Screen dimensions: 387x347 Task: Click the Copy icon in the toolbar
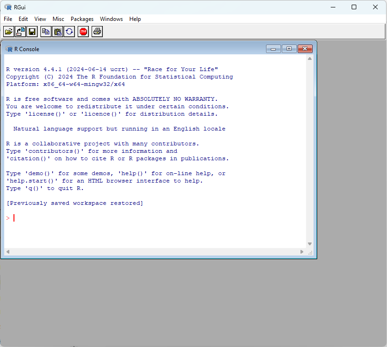point(46,32)
